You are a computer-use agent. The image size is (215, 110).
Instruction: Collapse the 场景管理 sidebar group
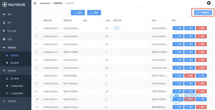[x=16, y=71]
